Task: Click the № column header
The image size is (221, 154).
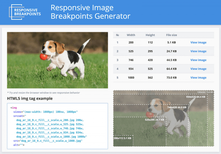Action: pyautogui.click(x=117, y=35)
